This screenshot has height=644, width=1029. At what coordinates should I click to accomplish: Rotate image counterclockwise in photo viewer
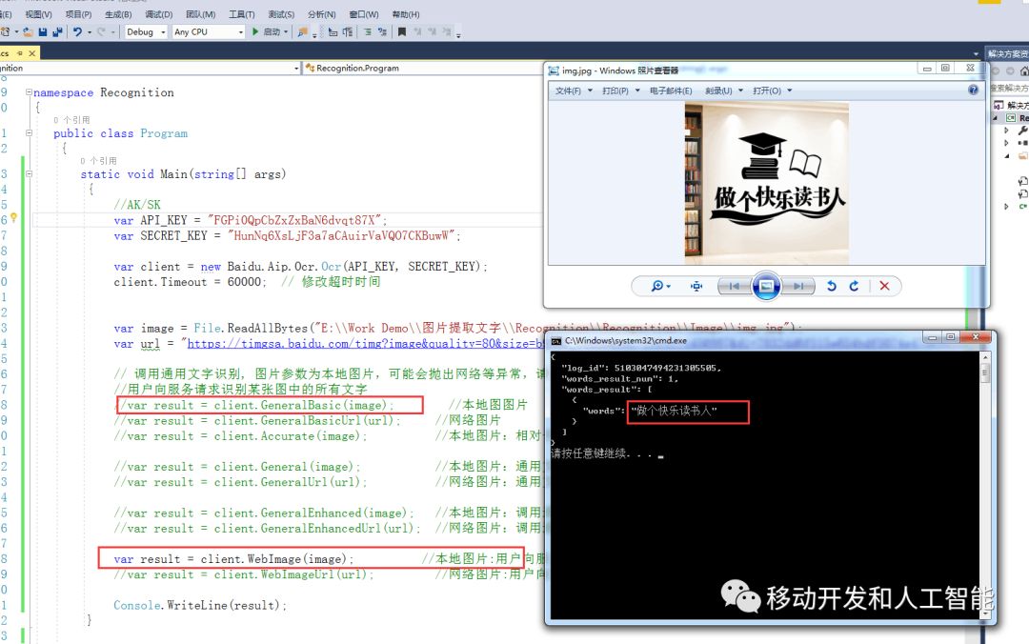(x=832, y=286)
